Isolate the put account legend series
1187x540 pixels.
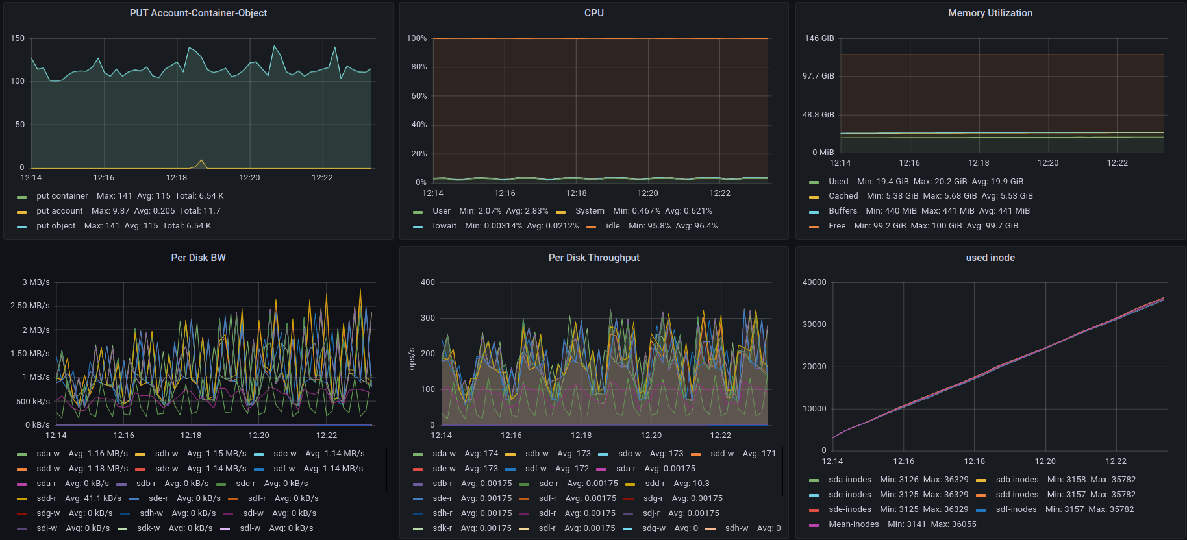[x=60, y=211]
